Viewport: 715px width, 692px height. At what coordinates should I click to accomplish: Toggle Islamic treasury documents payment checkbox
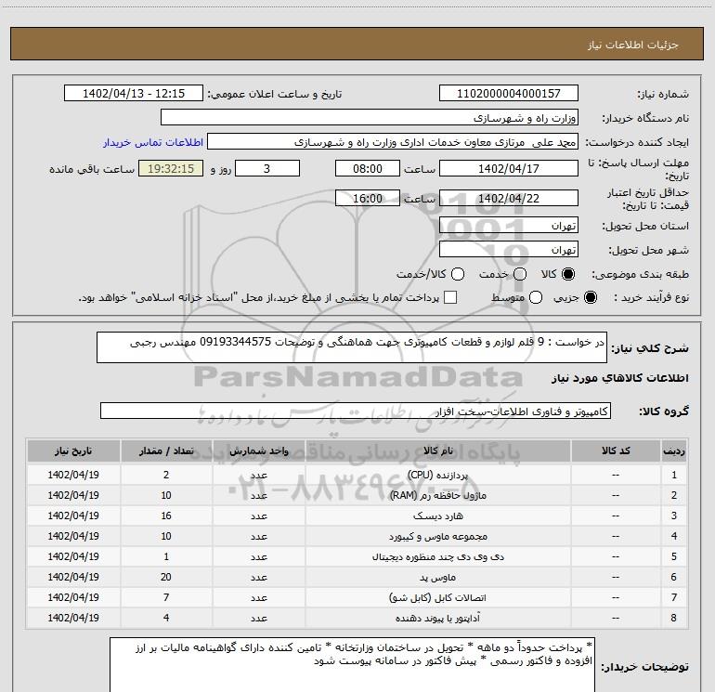(x=450, y=297)
